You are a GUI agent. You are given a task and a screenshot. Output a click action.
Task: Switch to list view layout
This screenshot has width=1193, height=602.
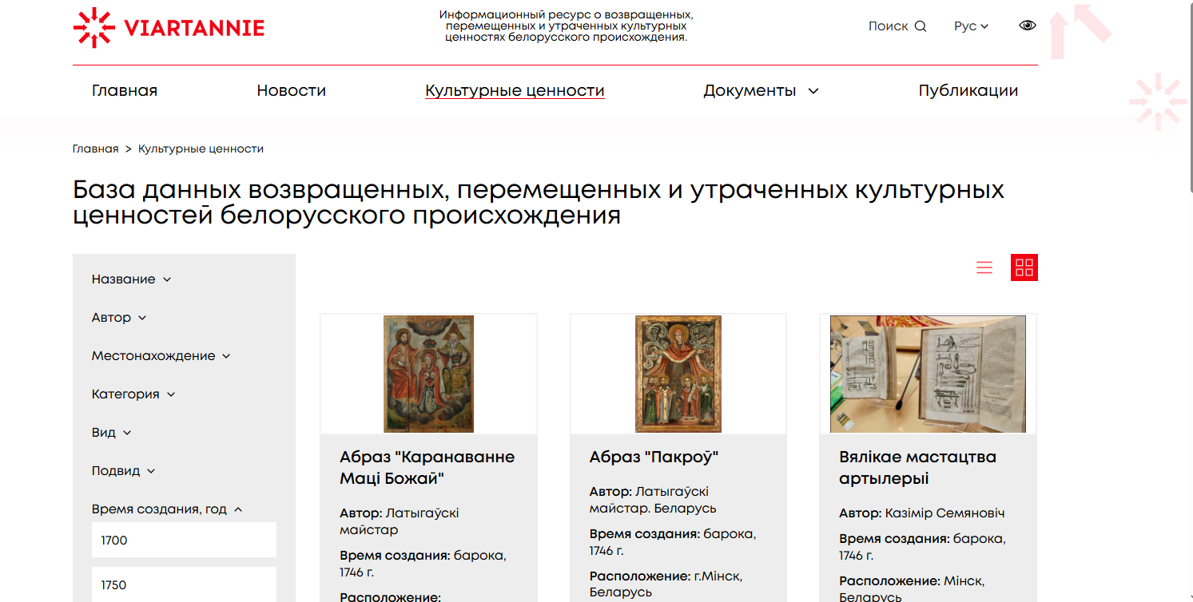click(984, 267)
